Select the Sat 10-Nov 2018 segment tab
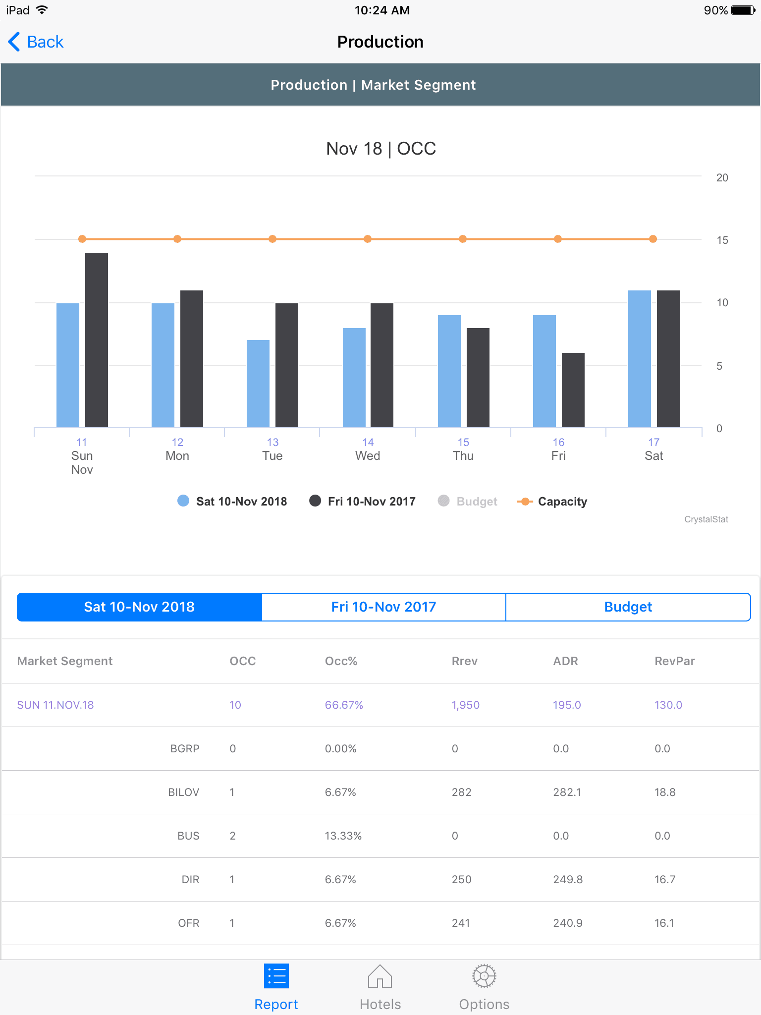Screen dimensions: 761x1015 [139, 607]
